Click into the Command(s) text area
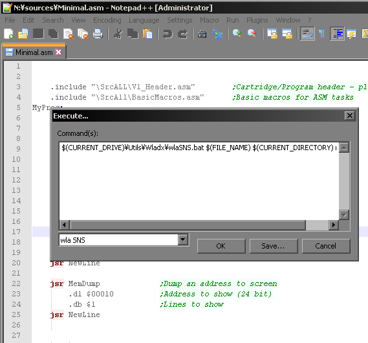This screenshot has height=343, width=368. click(x=199, y=181)
